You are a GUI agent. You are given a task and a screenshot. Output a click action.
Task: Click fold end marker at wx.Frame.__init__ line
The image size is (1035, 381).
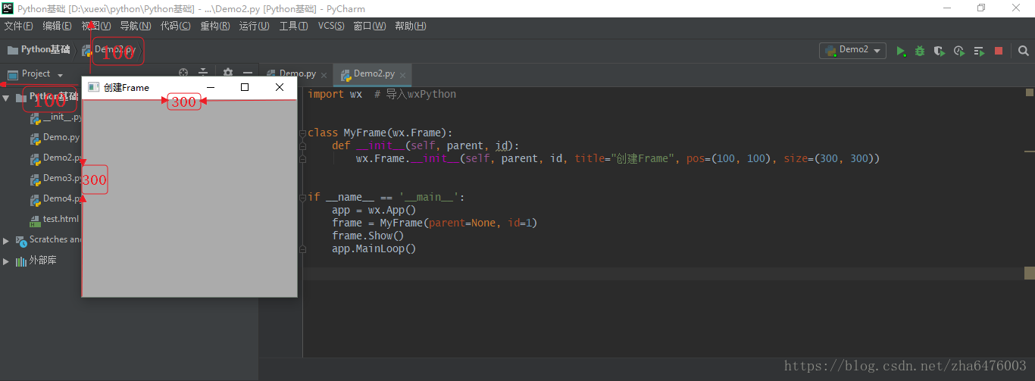click(302, 158)
